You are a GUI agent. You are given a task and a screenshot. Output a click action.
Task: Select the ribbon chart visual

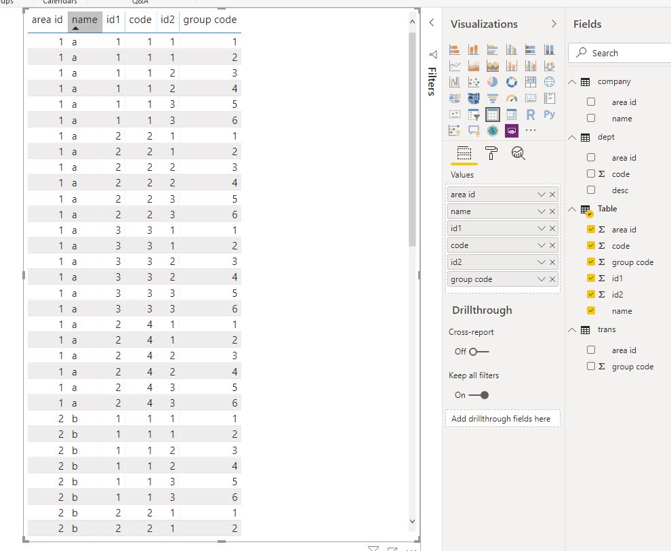coord(550,66)
